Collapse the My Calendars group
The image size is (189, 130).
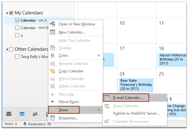click(x=7, y=13)
